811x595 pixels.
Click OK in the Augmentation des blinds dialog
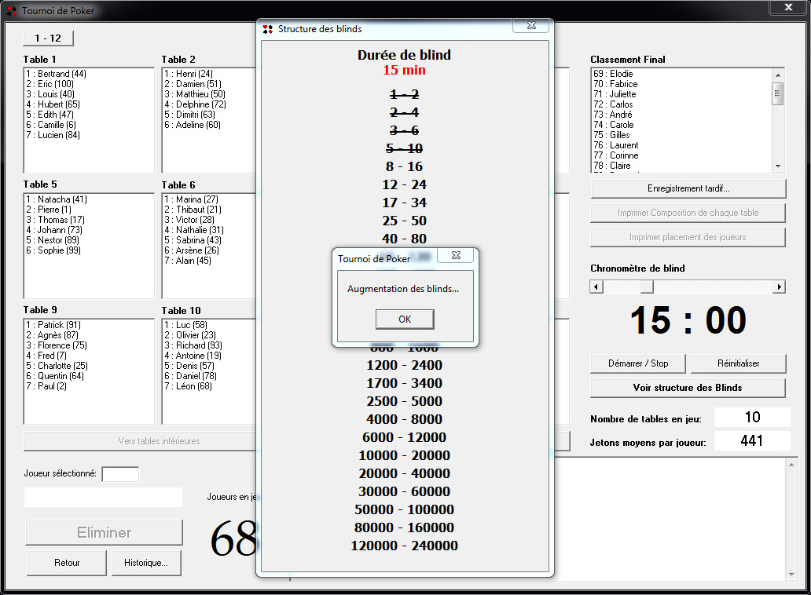pos(405,319)
